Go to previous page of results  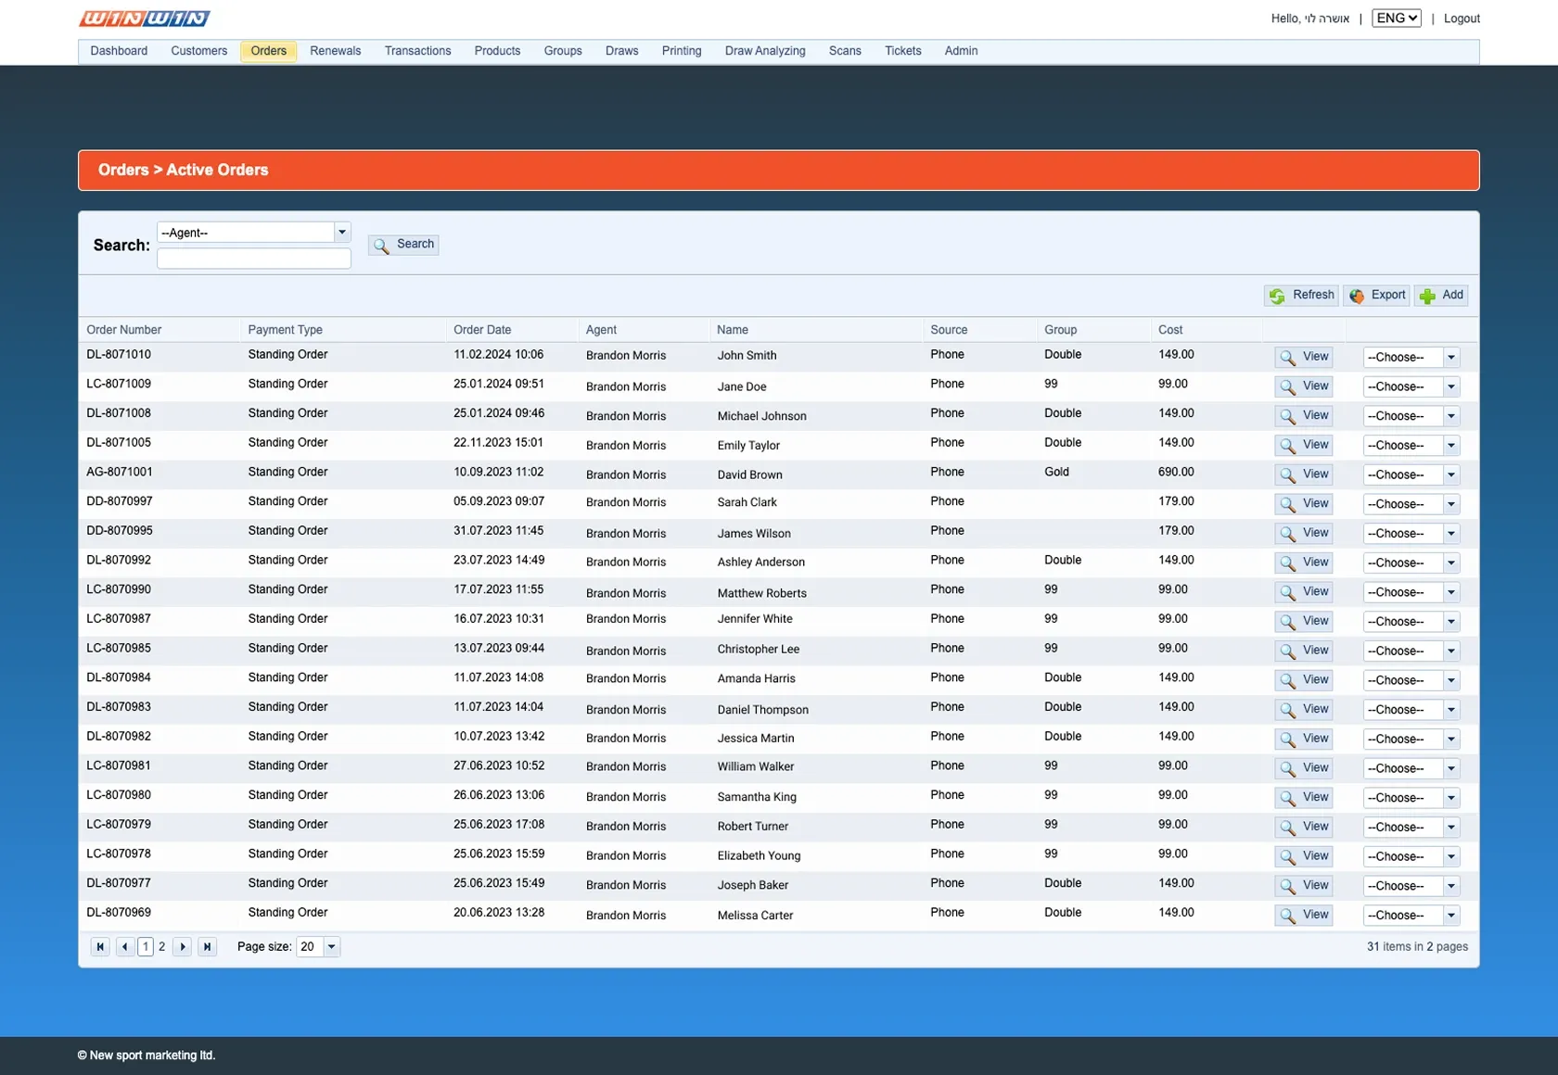tap(124, 946)
